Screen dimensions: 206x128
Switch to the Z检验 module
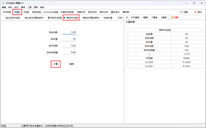(26, 12)
